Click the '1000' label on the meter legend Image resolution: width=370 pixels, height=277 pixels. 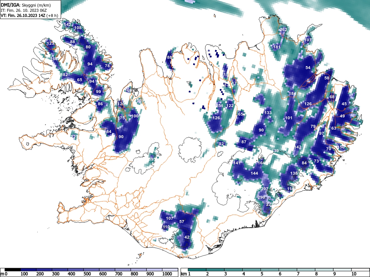click(167, 274)
